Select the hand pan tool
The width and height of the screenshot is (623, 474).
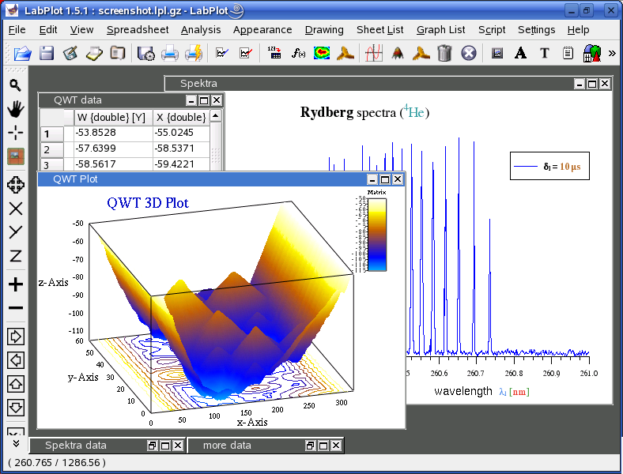click(15, 108)
